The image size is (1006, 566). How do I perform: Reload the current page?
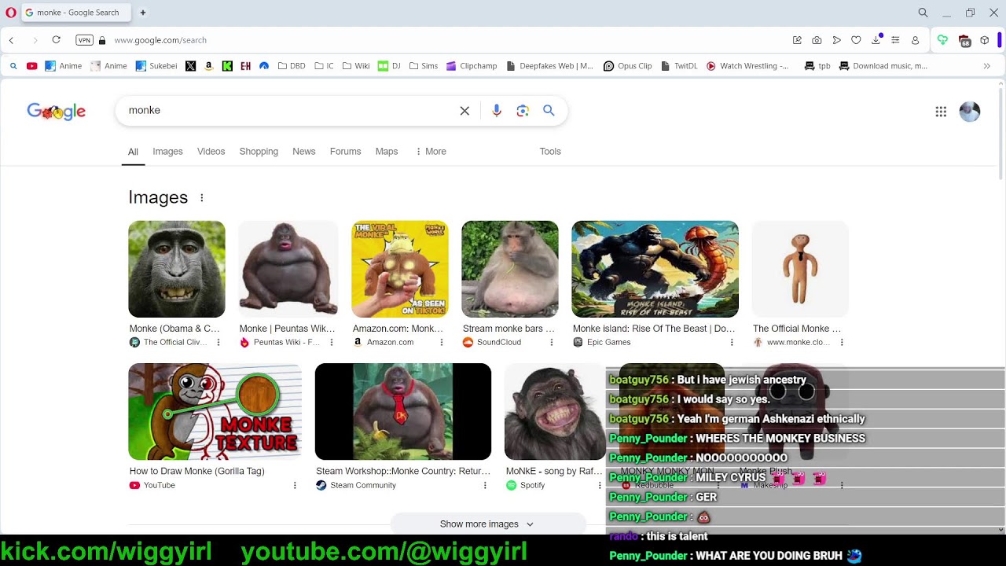pyautogui.click(x=57, y=40)
